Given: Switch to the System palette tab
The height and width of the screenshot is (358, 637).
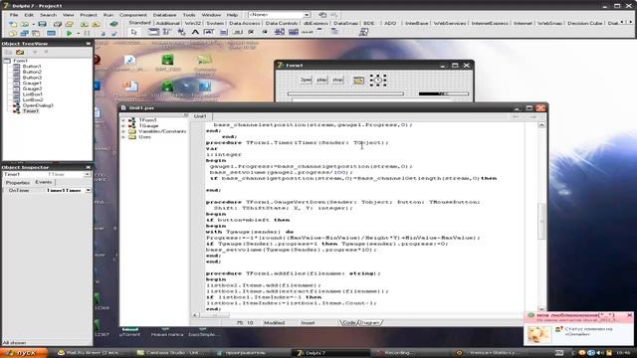Looking at the screenshot, I should point(215,23).
